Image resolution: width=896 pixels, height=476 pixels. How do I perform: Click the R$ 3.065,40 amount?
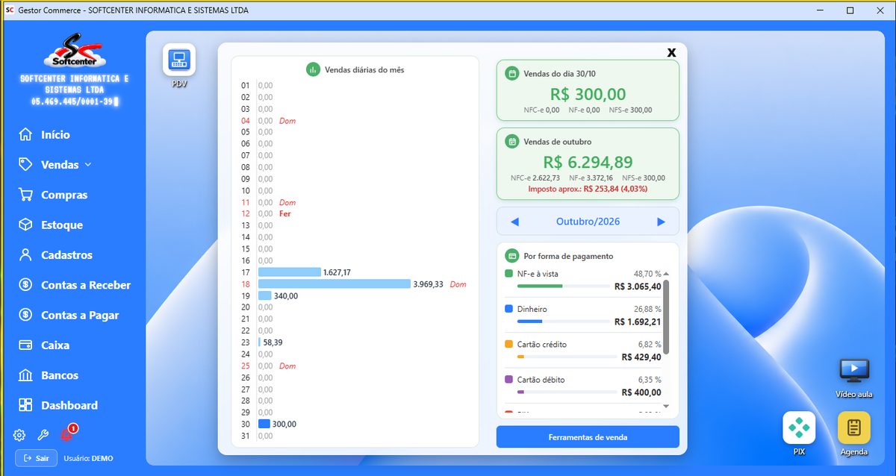pos(638,286)
